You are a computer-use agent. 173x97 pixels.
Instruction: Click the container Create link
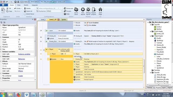(21, 76)
